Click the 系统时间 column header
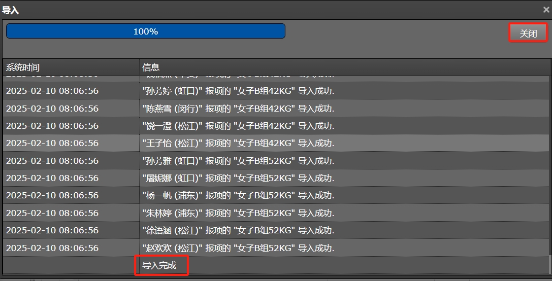This screenshot has width=552, height=281. pos(71,67)
